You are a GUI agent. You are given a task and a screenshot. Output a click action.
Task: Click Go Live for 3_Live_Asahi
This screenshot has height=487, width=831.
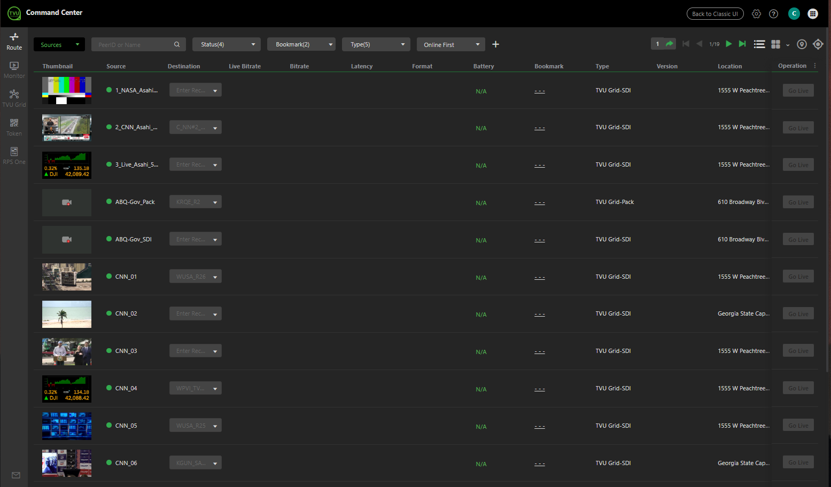tap(798, 165)
